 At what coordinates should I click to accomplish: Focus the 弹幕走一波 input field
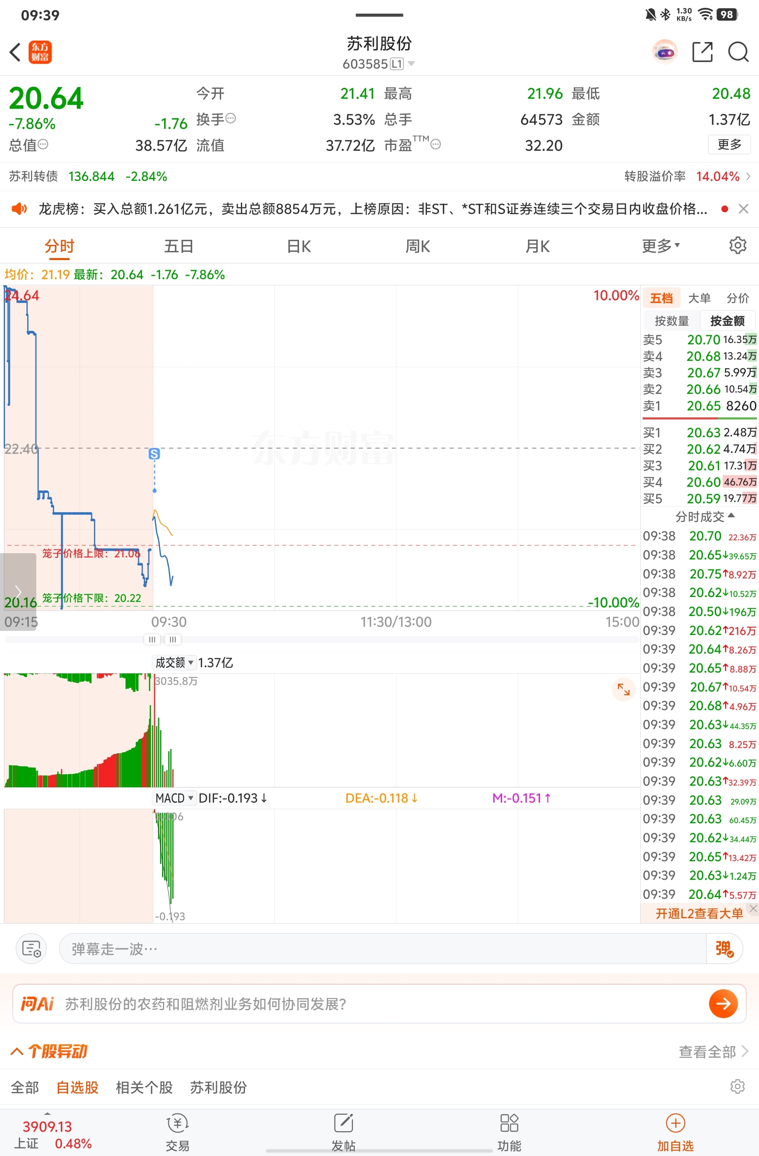click(x=382, y=949)
